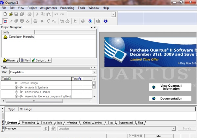The width and height of the screenshot is (197, 138).
Task: Click the globe icon beside View Quartus II Information
Action: tap(154, 87)
